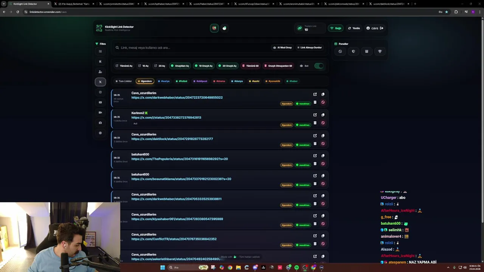The width and height of the screenshot is (484, 272).
Task: Open the all-links list filter in sidebar
Action: point(100,51)
